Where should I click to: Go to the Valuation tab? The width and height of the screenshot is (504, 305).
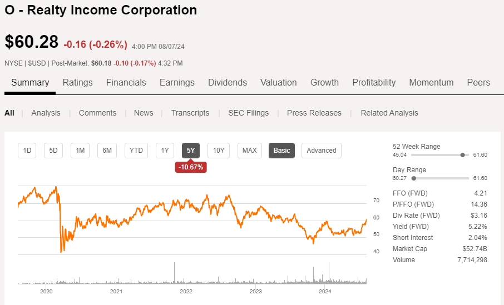coord(278,82)
